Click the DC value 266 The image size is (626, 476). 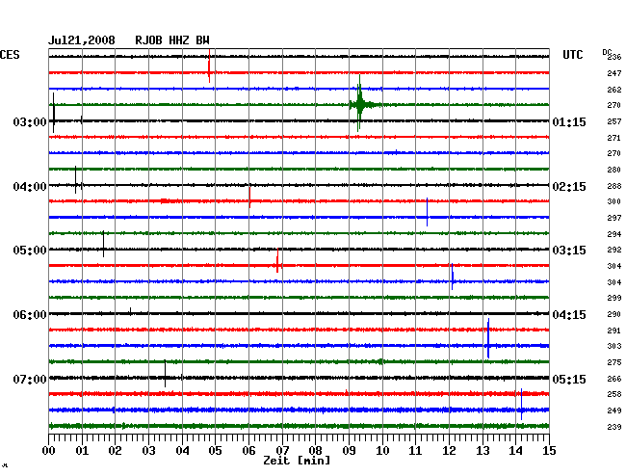click(x=614, y=379)
